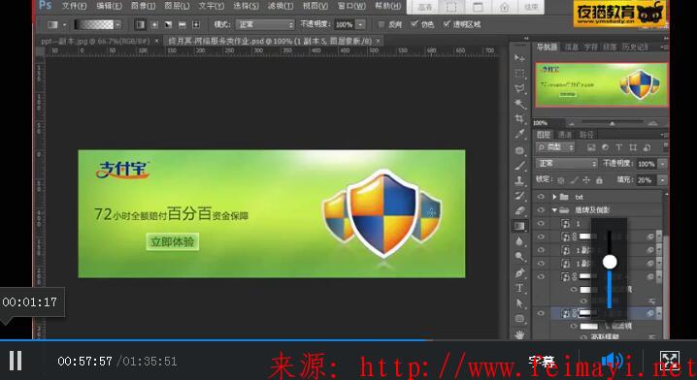Hide the txt layer group
Viewport: 697px width, 380px height.
click(541, 197)
